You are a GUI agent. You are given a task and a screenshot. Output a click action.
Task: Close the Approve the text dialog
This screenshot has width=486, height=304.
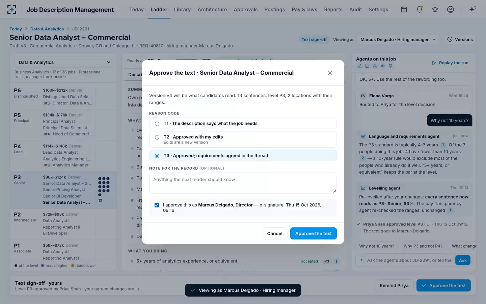pyautogui.click(x=330, y=73)
